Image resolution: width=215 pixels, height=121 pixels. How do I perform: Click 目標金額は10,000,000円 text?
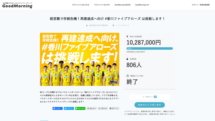coord(136,52)
